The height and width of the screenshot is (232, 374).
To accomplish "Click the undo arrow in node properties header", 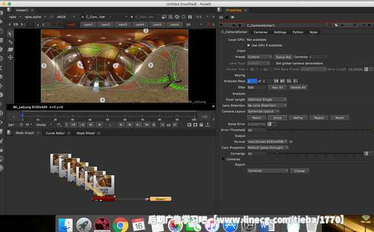I will tap(343, 25).
